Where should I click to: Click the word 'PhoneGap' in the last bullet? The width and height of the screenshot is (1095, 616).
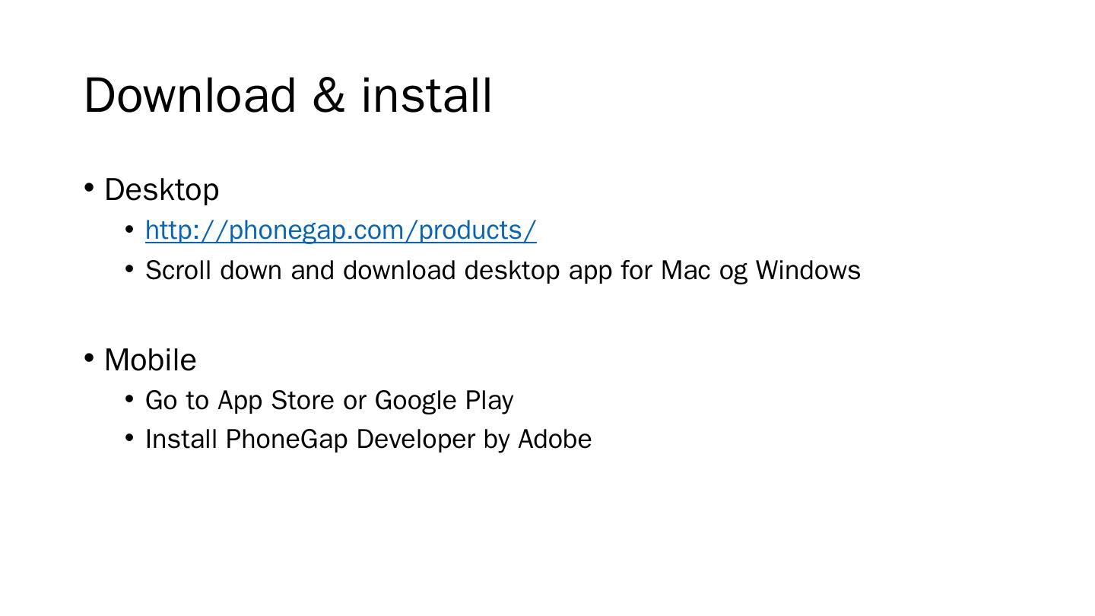(286, 440)
